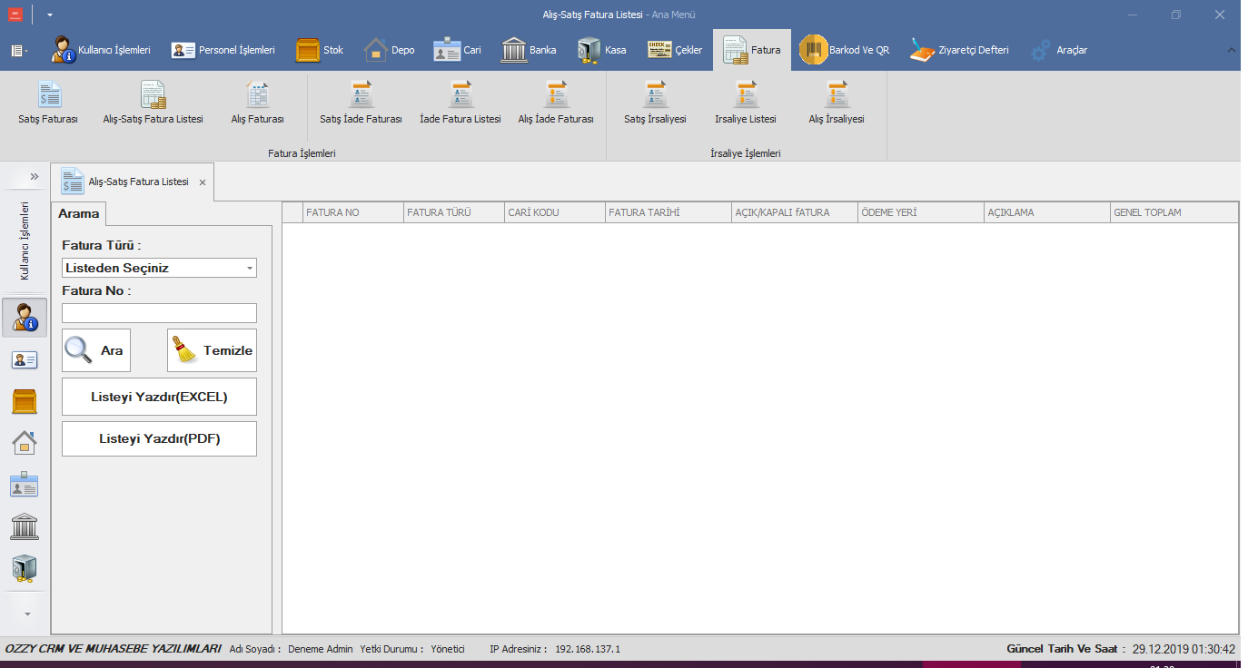Image resolution: width=1248 pixels, height=668 pixels.
Task: Close the Alış-Satış Fatura Listesi document tab
Action: [203, 182]
